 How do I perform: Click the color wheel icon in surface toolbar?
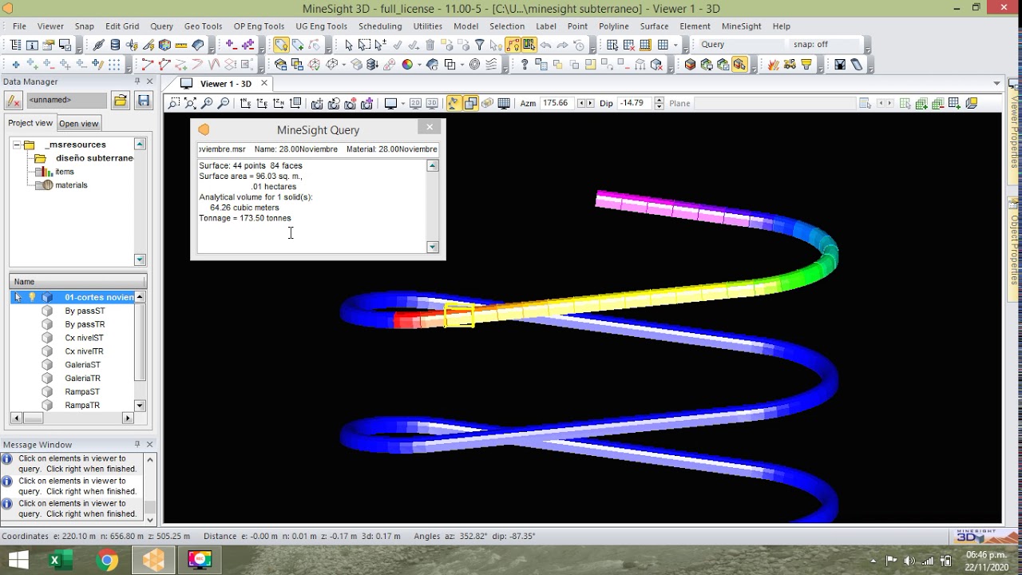point(407,65)
